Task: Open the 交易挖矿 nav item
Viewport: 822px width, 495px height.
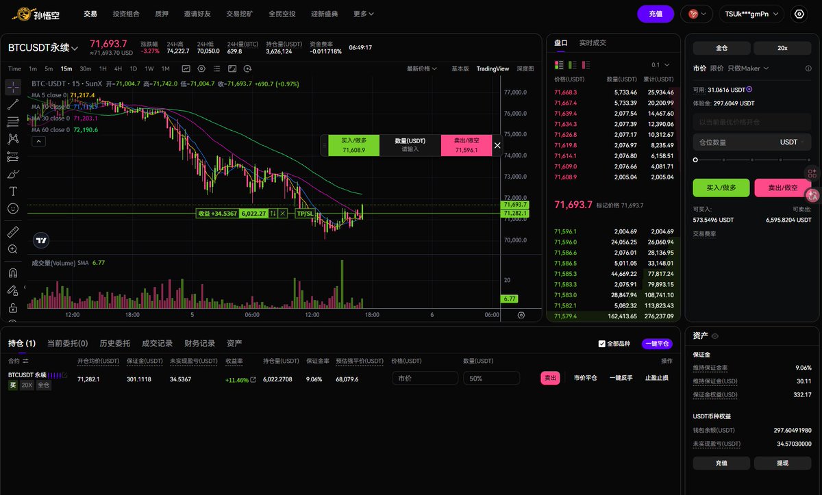Action: pyautogui.click(x=240, y=14)
